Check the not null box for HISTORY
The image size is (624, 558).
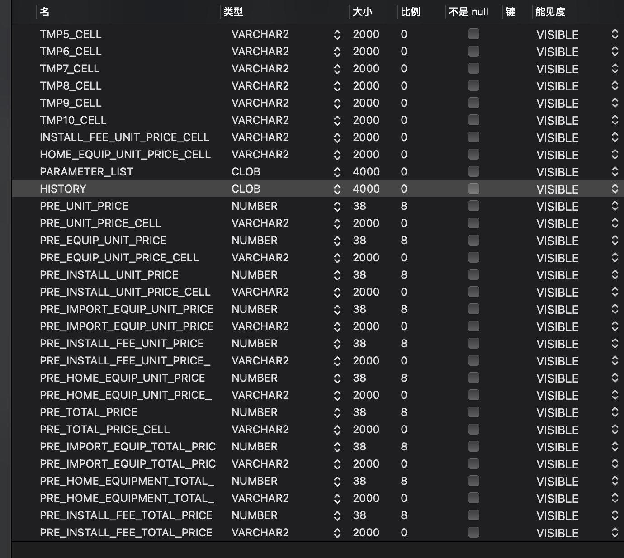(x=473, y=189)
